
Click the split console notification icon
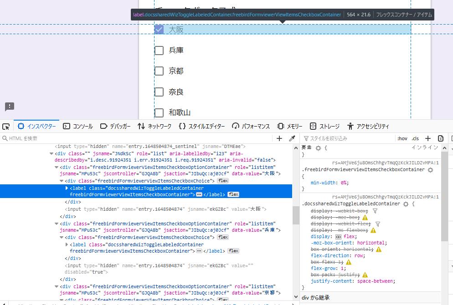point(10,107)
